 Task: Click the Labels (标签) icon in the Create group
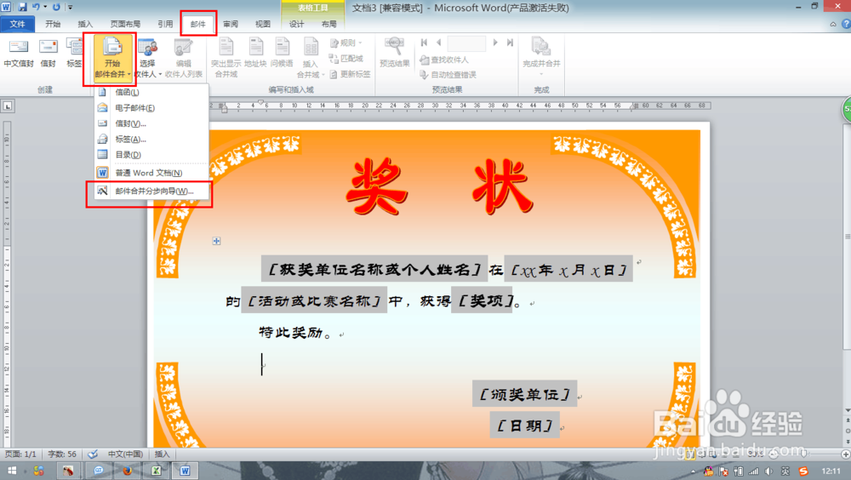tap(74, 53)
